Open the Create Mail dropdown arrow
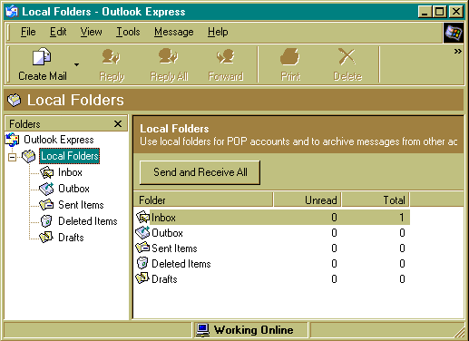 pos(77,64)
